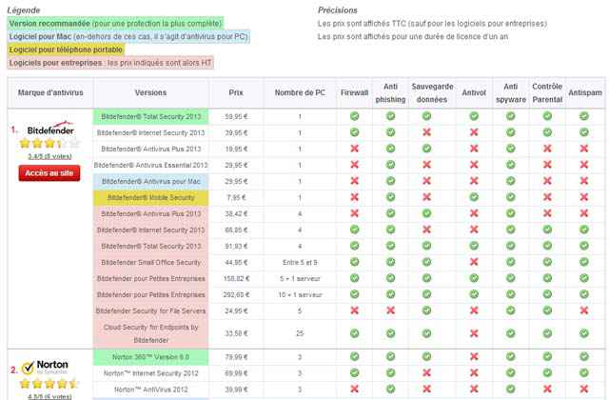Viewport: 609px width, 400px height.
Task: Click green 'Version recommandée' legend entry
Action: 115,23
